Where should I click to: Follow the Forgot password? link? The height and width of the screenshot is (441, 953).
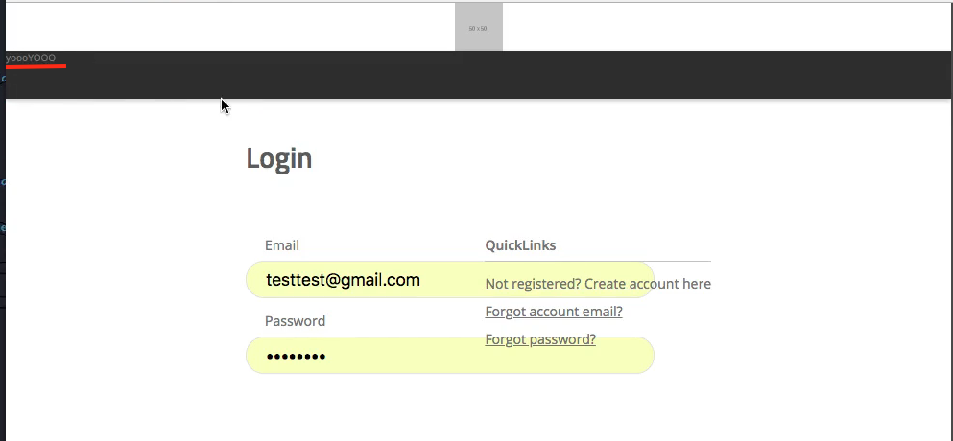click(540, 339)
